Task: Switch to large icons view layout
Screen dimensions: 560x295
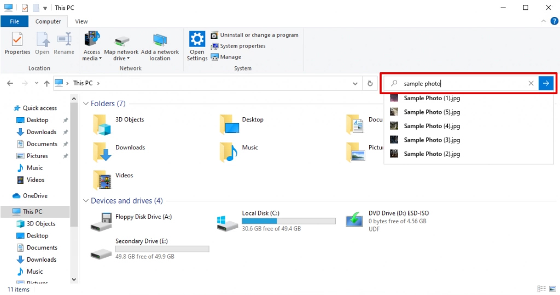Action: pyautogui.click(x=553, y=288)
